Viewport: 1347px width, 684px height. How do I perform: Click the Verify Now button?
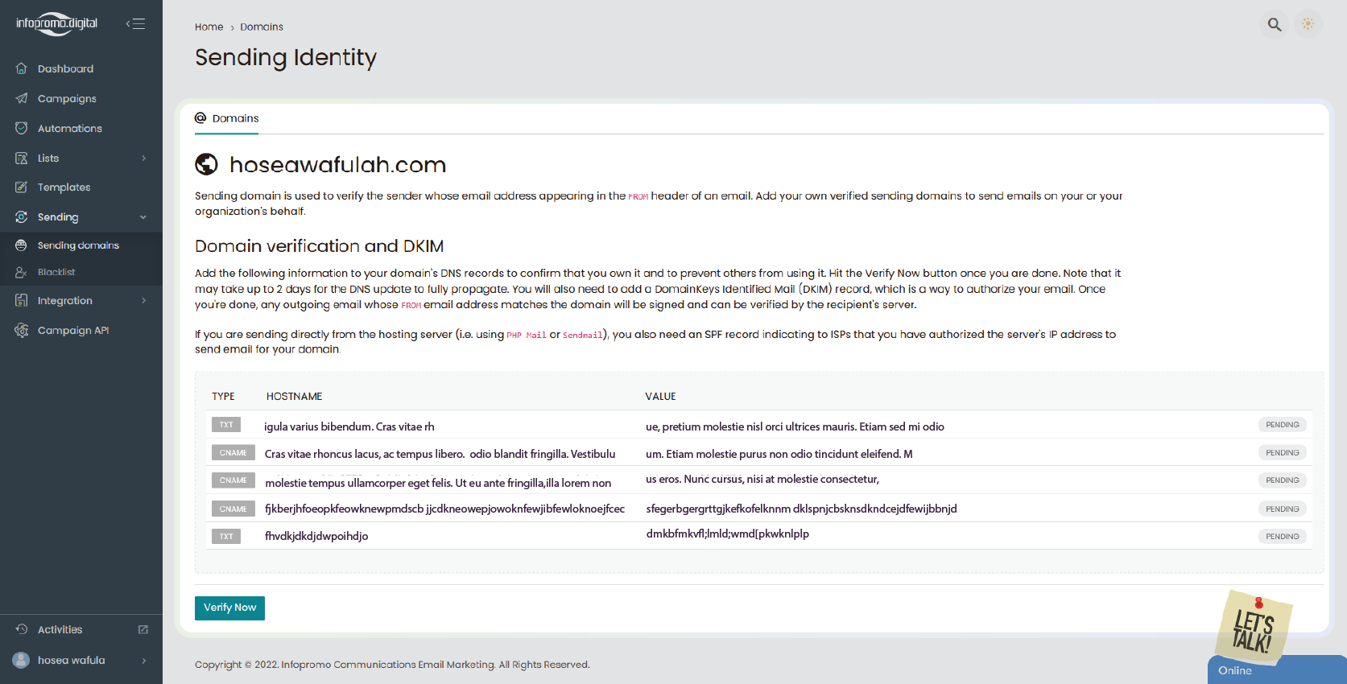229,608
